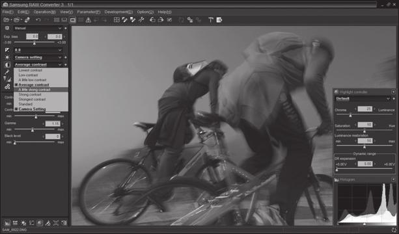Rotate the image right using toolbar icon

tap(161, 19)
